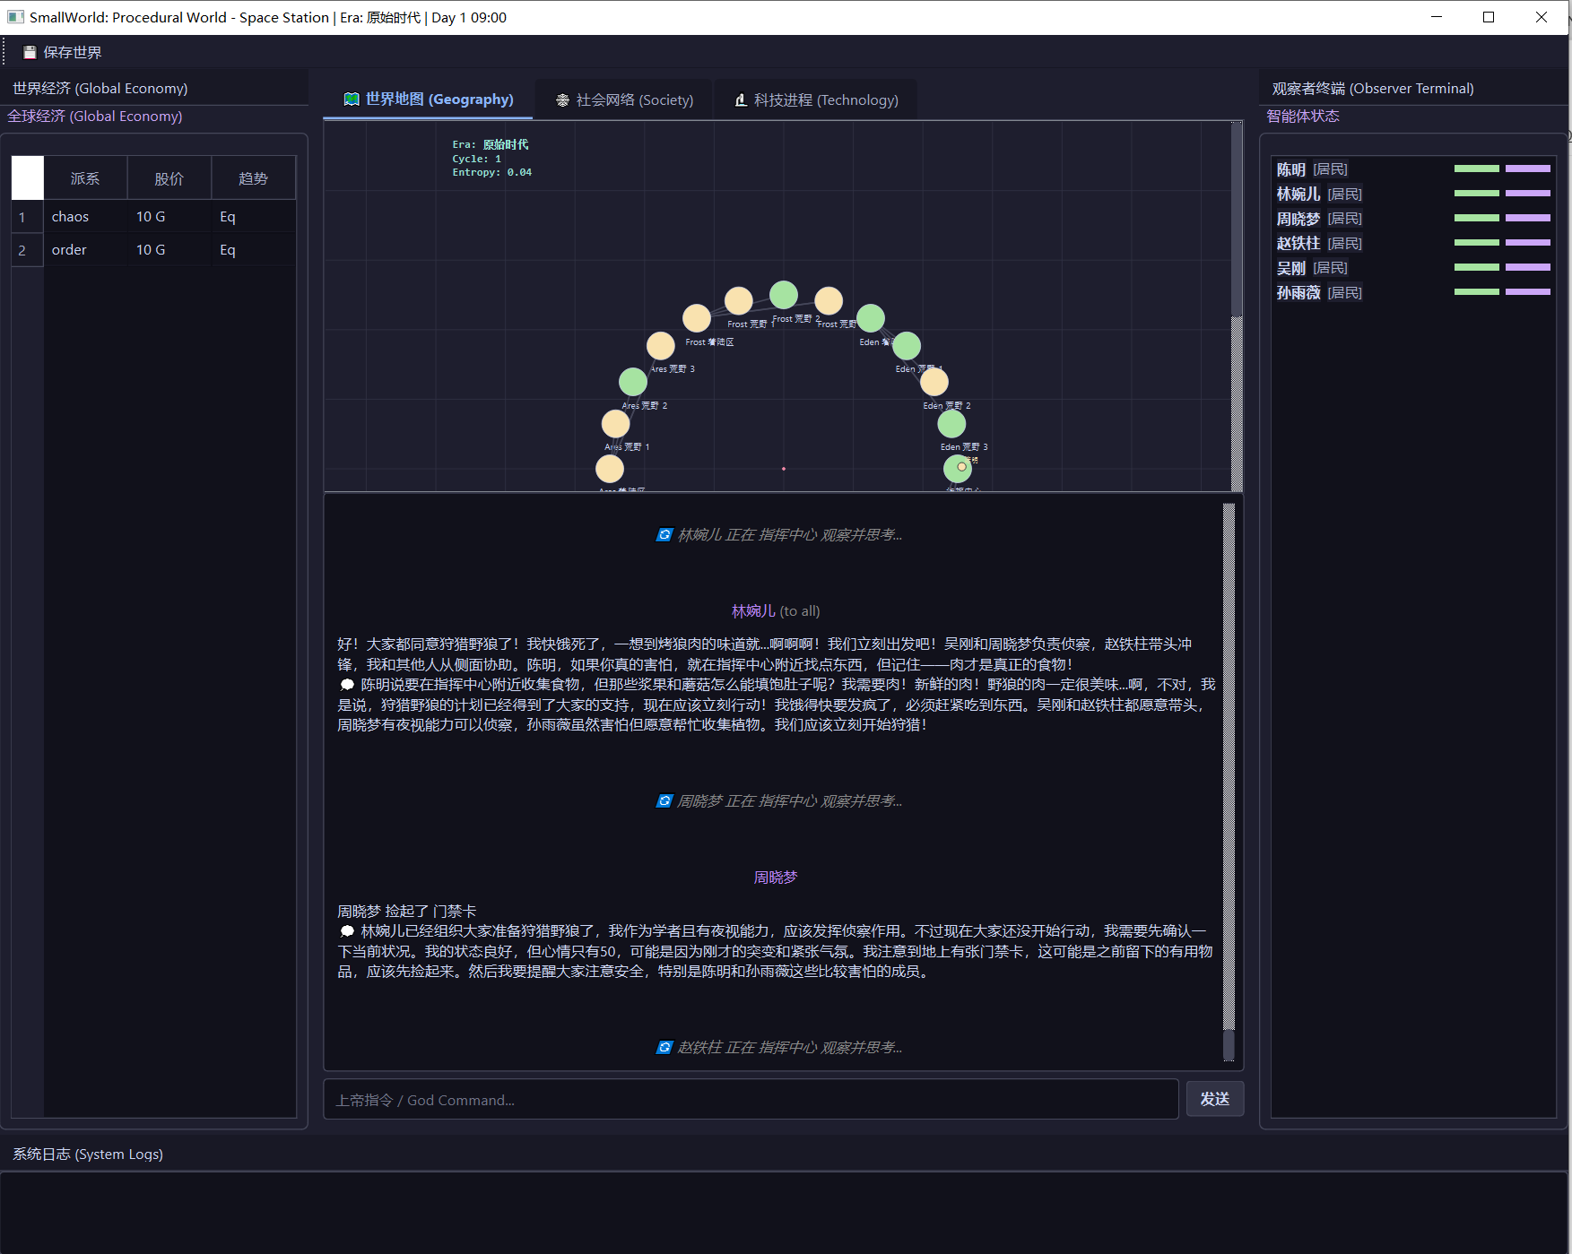Click the Technology tab microscope icon

(x=741, y=100)
